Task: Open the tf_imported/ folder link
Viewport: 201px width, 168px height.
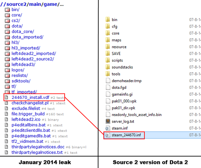Action: click(24, 92)
